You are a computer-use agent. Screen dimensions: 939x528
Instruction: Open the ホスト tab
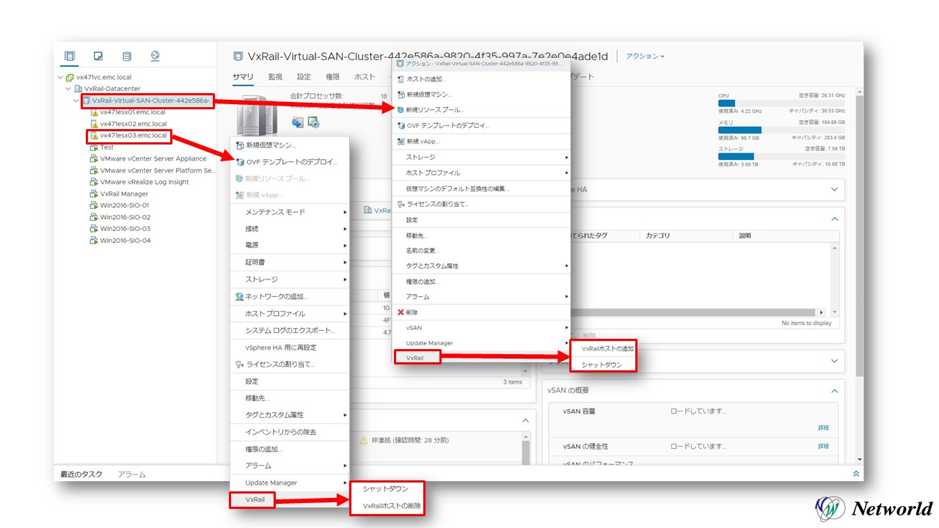(365, 77)
